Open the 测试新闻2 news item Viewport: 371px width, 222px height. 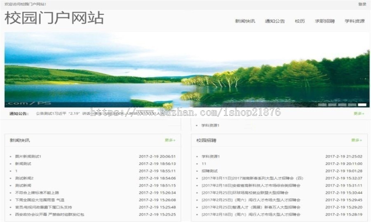tap(24, 178)
